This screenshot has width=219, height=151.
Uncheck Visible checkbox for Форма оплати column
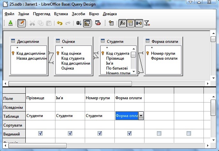tap(129, 133)
